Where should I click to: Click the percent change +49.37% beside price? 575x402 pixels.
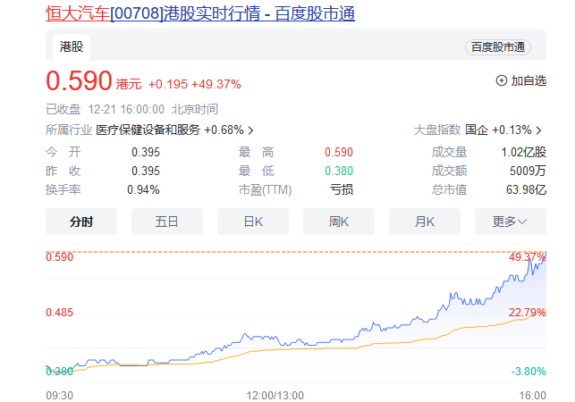coord(216,84)
